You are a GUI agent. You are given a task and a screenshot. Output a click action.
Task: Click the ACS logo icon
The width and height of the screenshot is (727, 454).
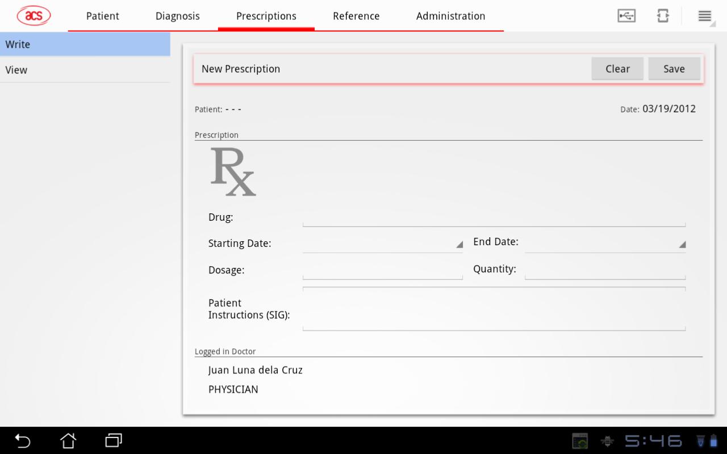tap(34, 16)
